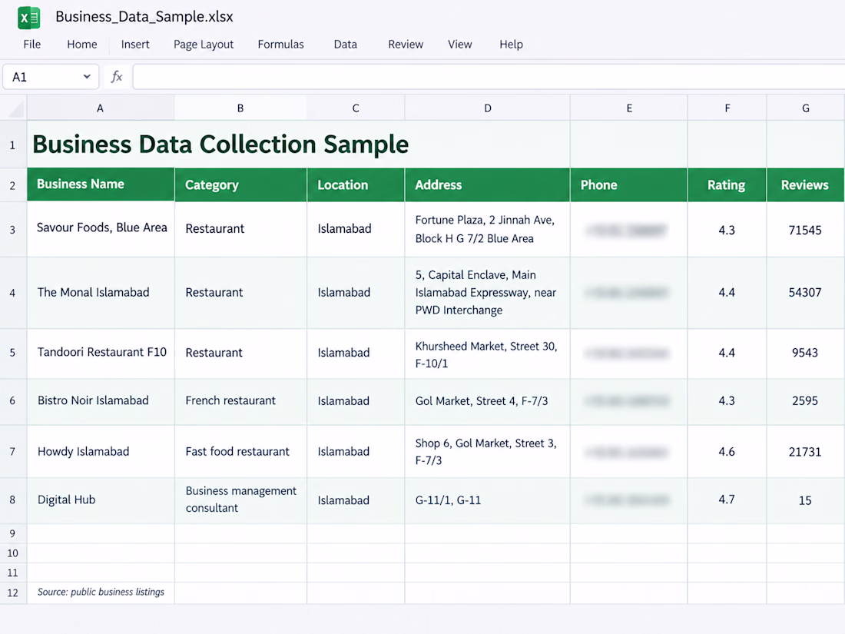Select the 'G-11/1, G-11' address cell
The image size is (845, 634).
click(x=487, y=500)
